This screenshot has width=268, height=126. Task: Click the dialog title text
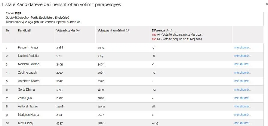[61, 4]
